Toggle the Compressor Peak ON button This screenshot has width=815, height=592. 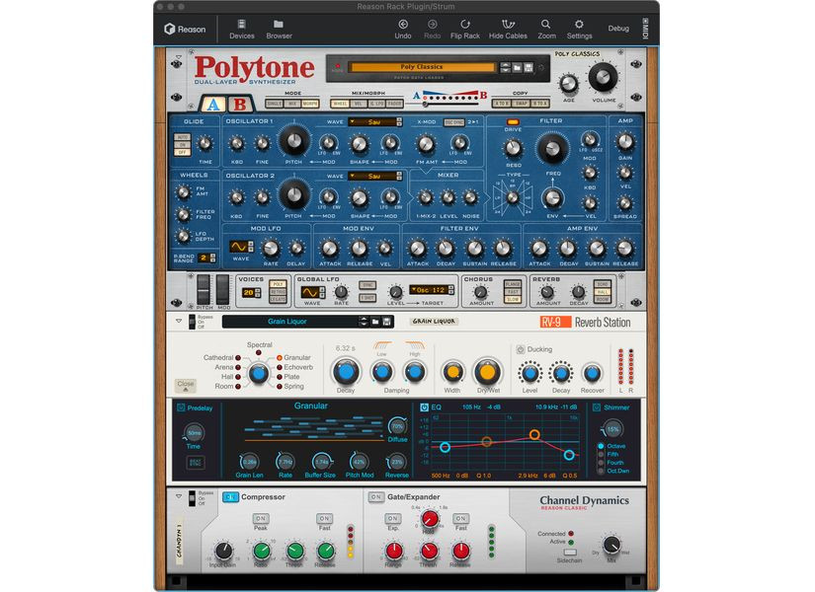coord(261,518)
